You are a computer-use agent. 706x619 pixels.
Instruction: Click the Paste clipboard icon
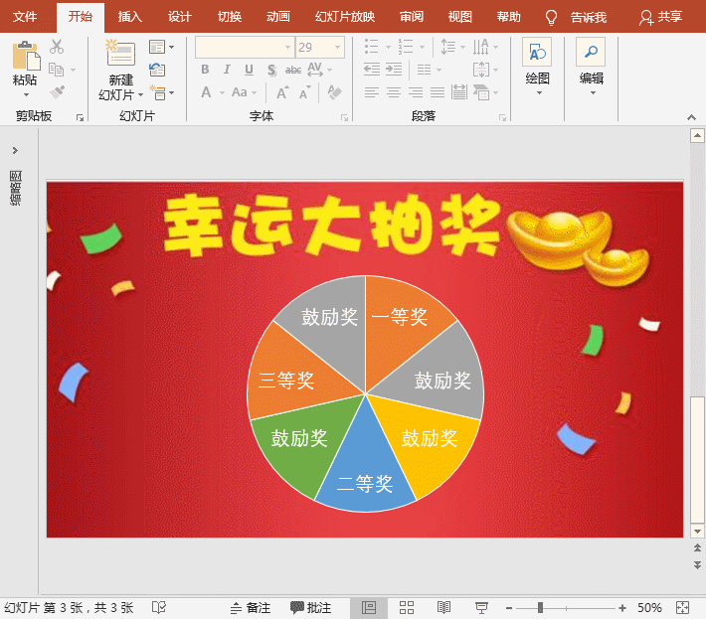click(27, 57)
